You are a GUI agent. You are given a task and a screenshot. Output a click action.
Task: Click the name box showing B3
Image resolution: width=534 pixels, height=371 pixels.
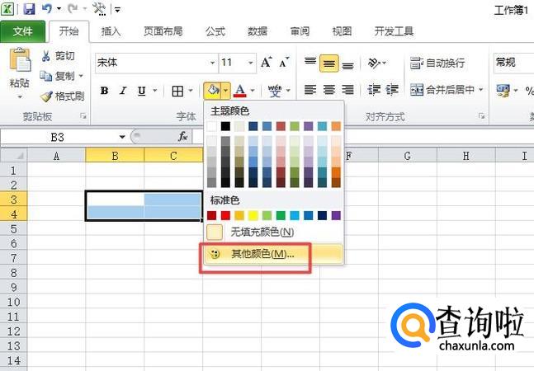(57, 137)
